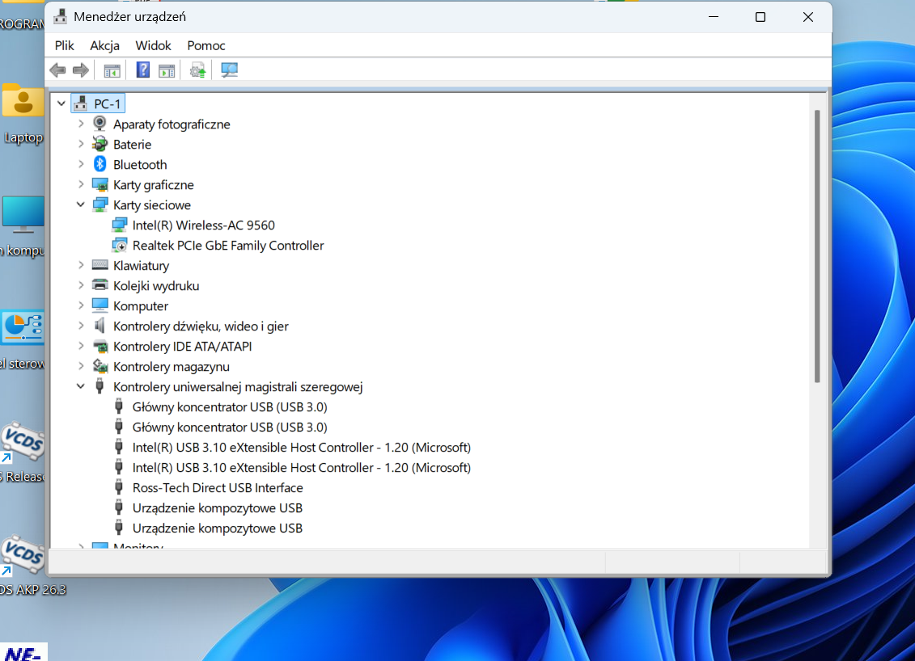Collapse the PC-1 root node
Screen dimensions: 915x661
pos(61,103)
